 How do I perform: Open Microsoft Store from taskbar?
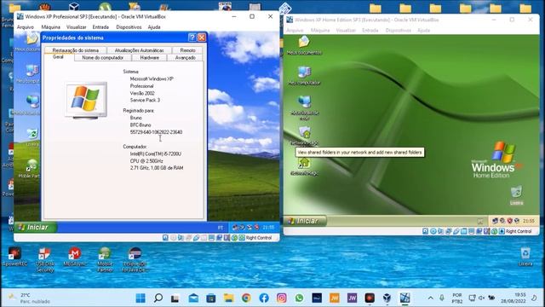(x=211, y=298)
